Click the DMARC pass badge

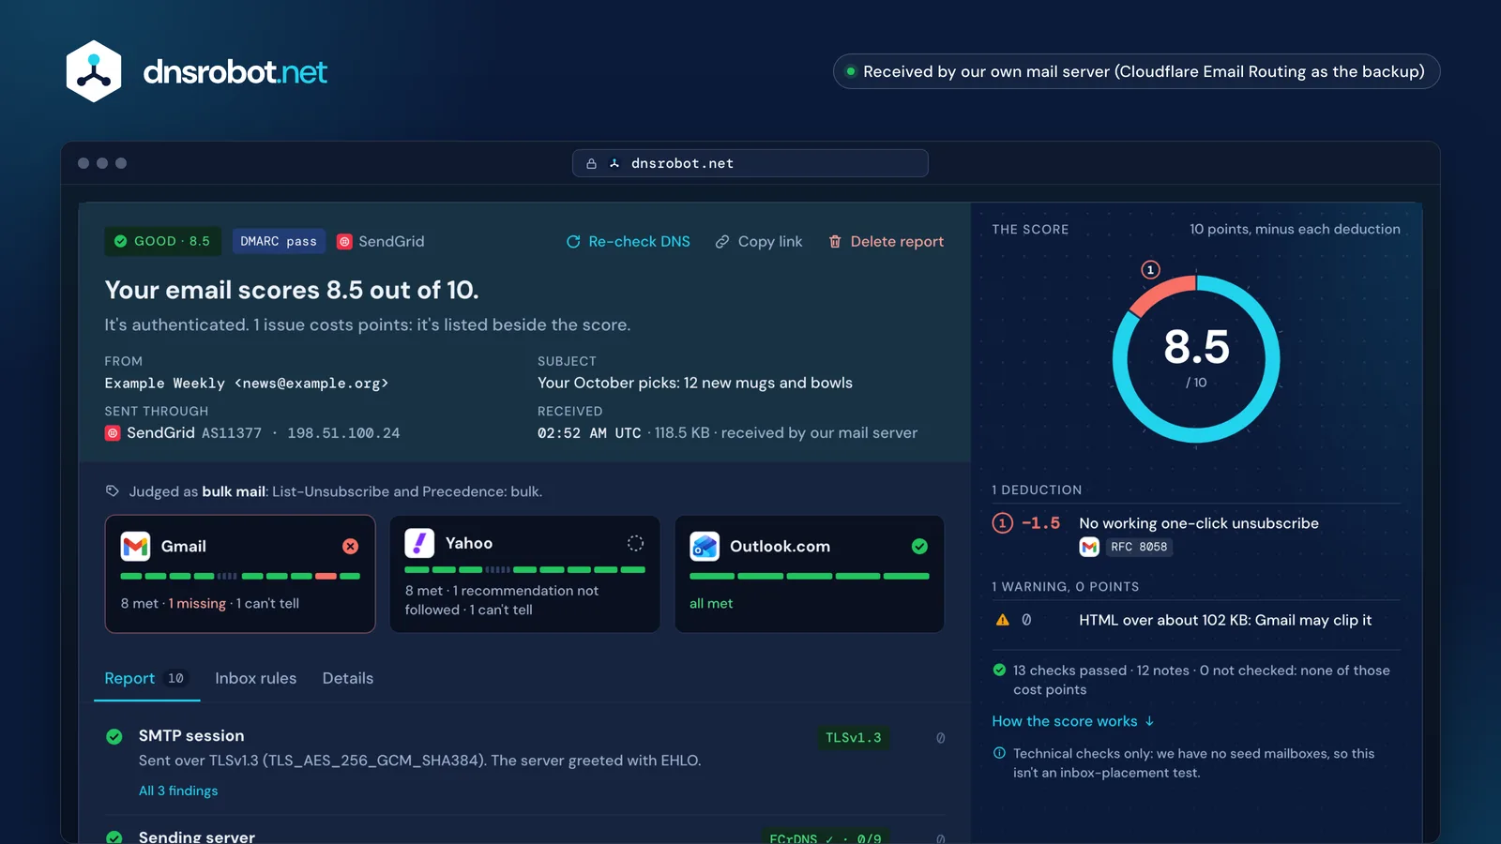pyautogui.click(x=279, y=241)
